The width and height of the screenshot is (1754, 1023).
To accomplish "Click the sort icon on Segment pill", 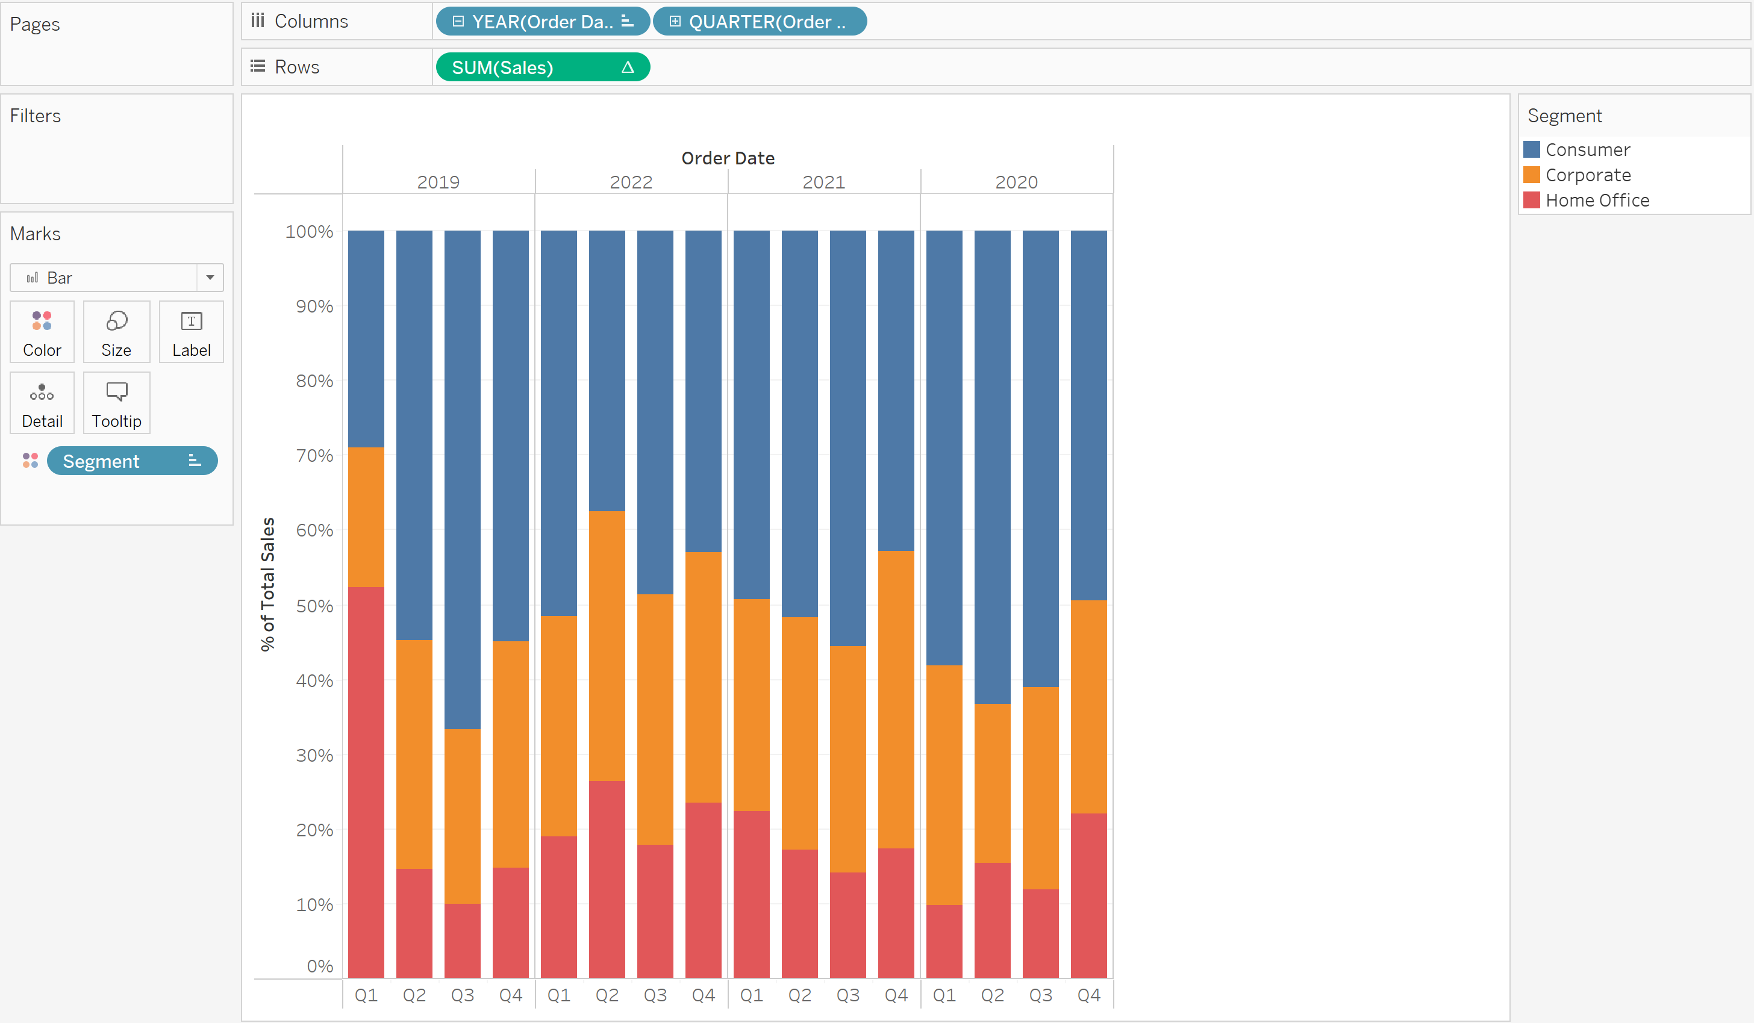I will [194, 461].
